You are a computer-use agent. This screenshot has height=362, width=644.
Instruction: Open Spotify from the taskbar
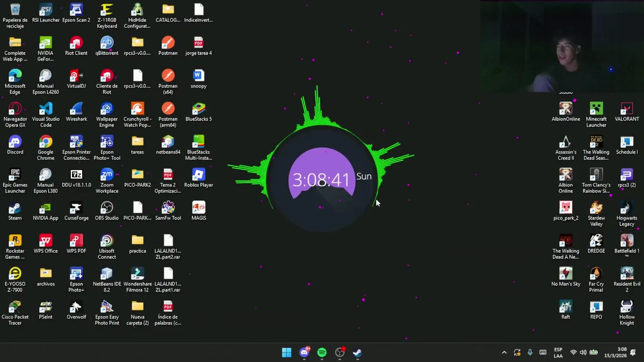click(x=322, y=352)
